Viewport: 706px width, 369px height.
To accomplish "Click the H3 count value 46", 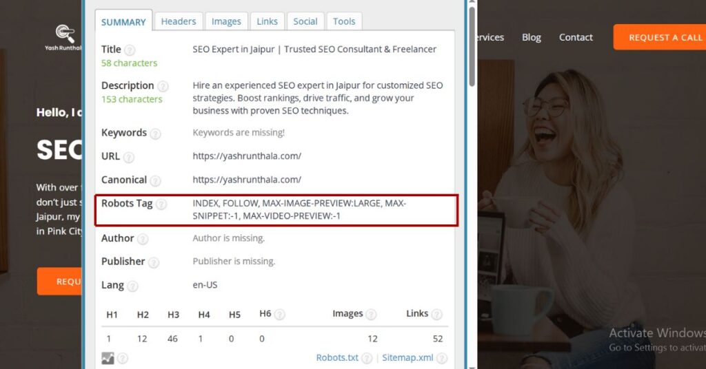I will coord(172,339).
